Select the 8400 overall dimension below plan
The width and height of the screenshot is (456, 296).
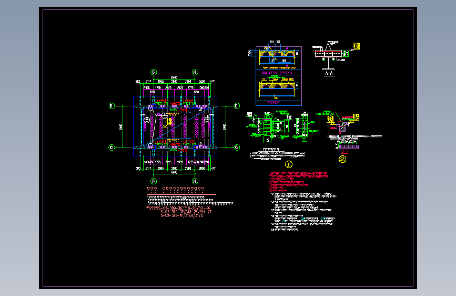(174, 172)
